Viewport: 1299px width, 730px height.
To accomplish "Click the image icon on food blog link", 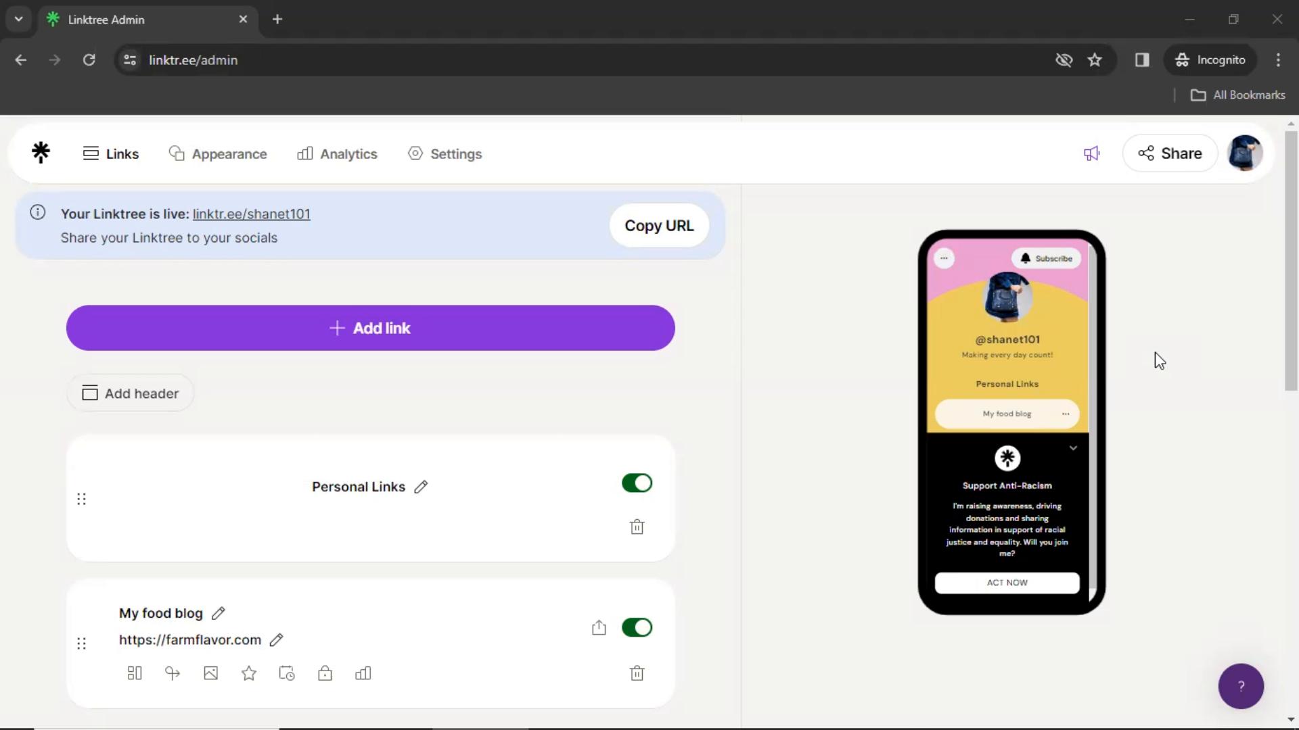I will click(212, 673).
